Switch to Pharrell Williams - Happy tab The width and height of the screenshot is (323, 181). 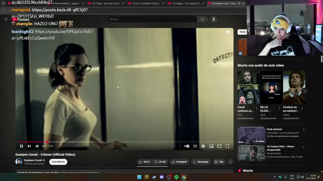click(x=66, y=4)
